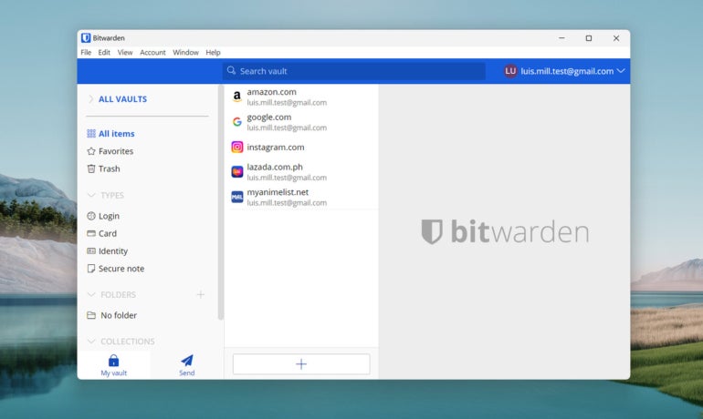Collapse the FOLDERS section
The height and width of the screenshot is (419, 703).
(90, 294)
